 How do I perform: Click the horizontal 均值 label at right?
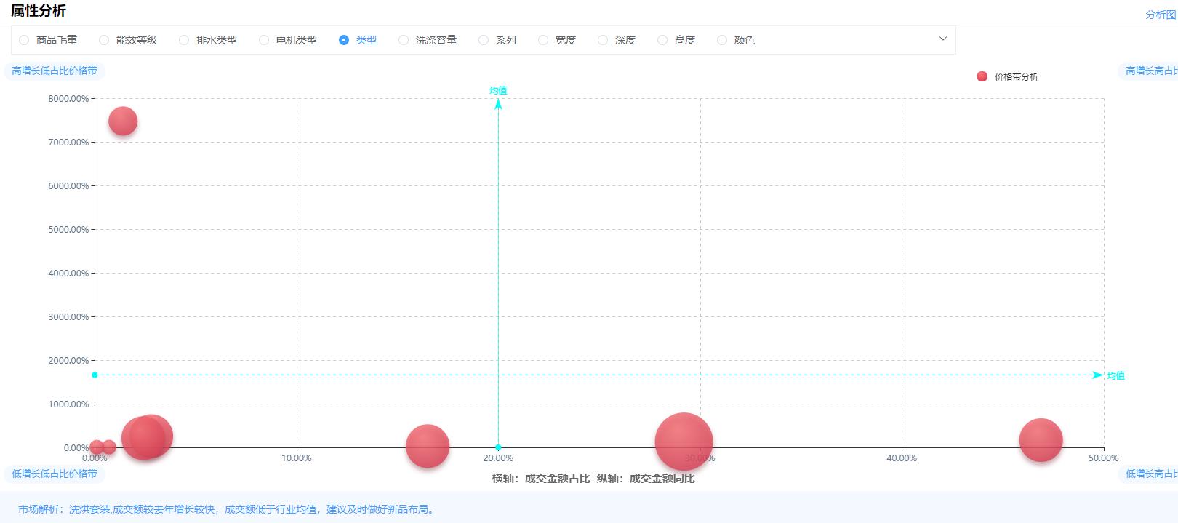pos(1116,375)
